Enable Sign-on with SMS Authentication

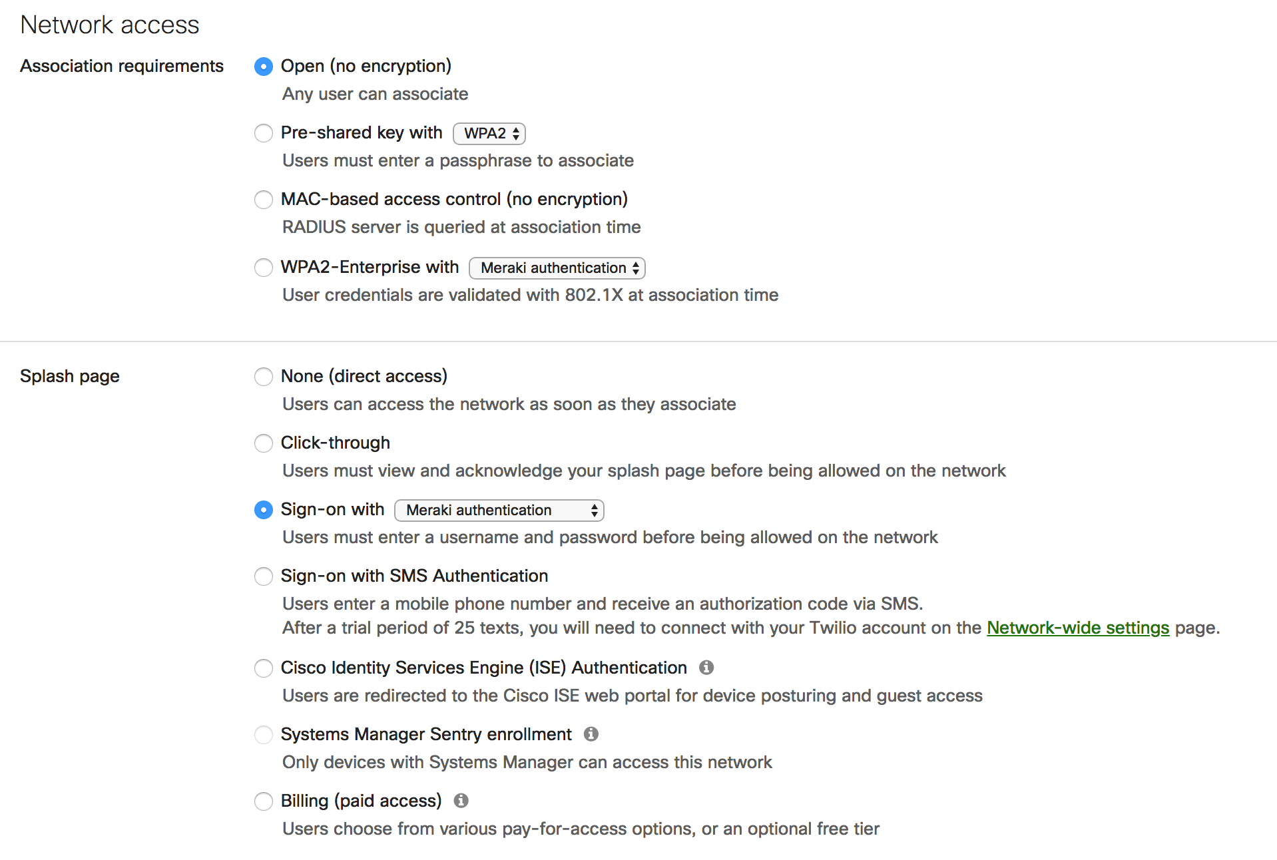[x=264, y=576]
